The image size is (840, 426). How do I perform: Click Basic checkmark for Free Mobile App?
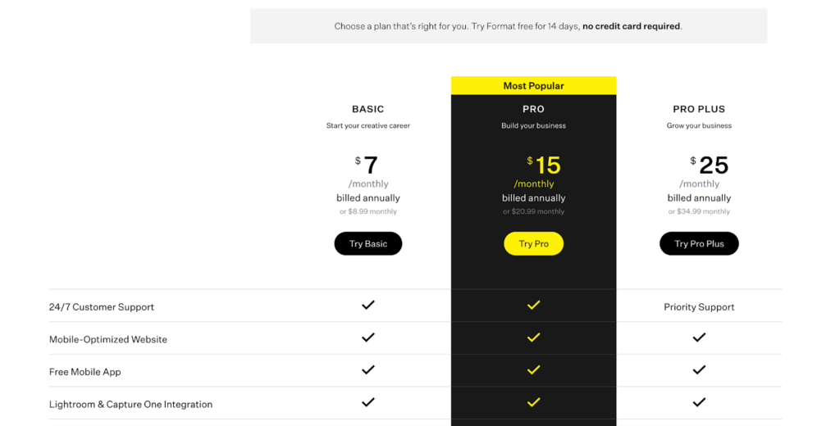pos(368,370)
